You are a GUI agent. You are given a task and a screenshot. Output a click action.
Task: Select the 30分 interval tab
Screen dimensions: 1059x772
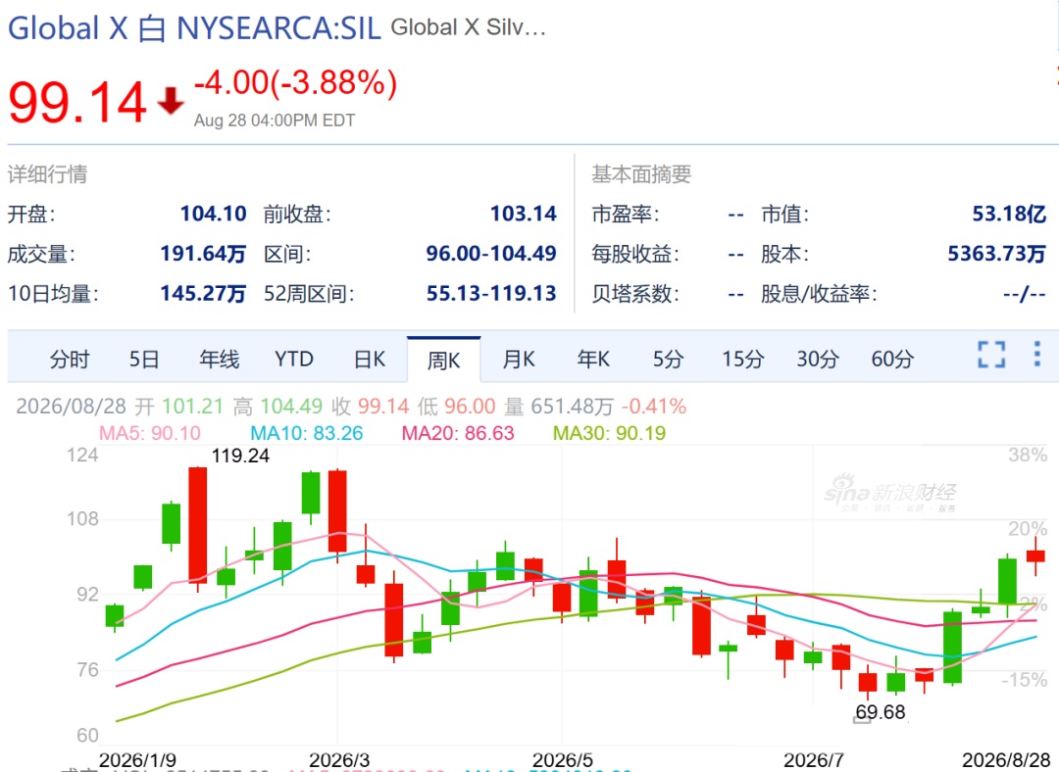[818, 359]
